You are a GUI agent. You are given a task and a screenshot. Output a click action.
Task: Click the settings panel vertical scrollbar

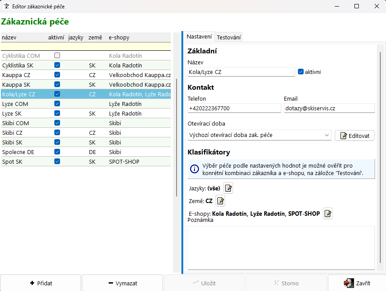click(381, 157)
